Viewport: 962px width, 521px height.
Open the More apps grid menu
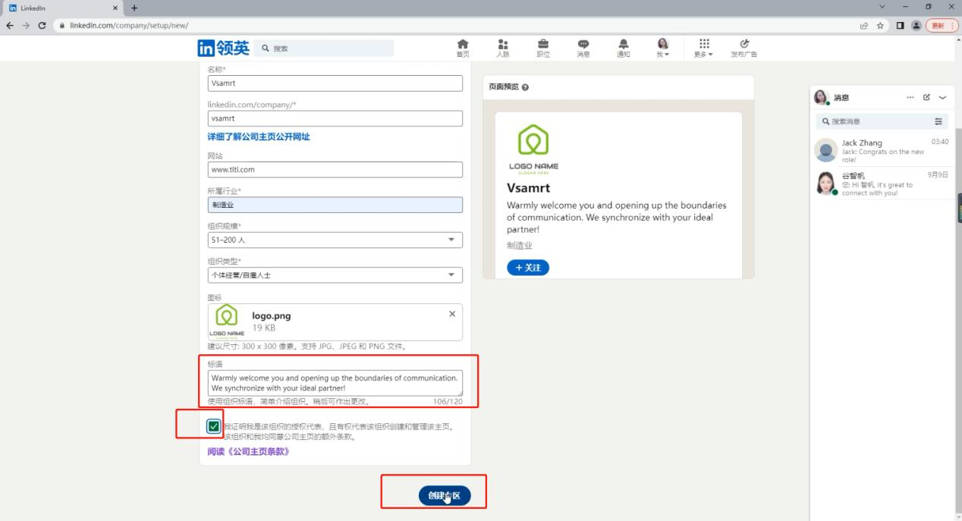click(x=703, y=48)
